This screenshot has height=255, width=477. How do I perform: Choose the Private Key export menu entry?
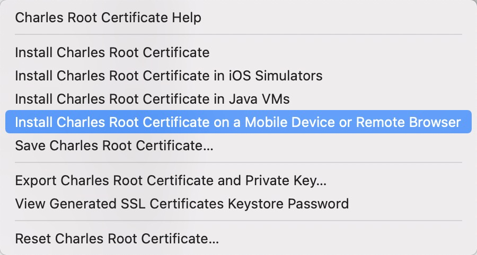point(171,180)
